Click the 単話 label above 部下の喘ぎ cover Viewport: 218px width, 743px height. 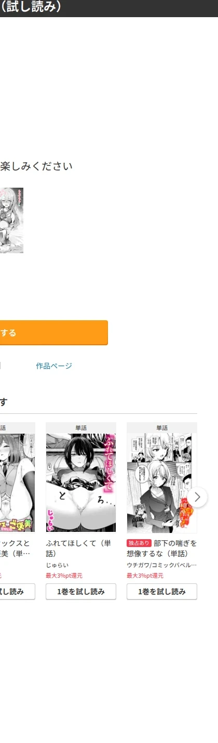point(162,428)
